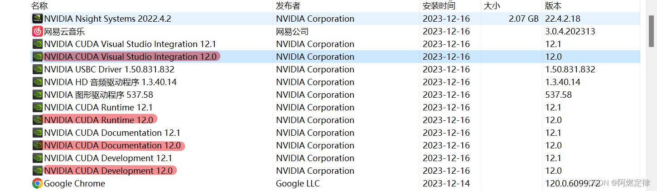
Task: Click icon of CUDA Visual Studio Integration 12.1
Action: (x=38, y=44)
